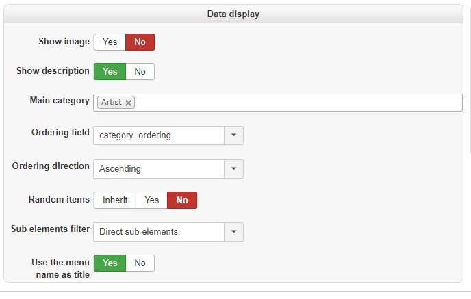Click the Direct sub elements selection box
The height and width of the screenshot is (299, 471).
(159, 232)
